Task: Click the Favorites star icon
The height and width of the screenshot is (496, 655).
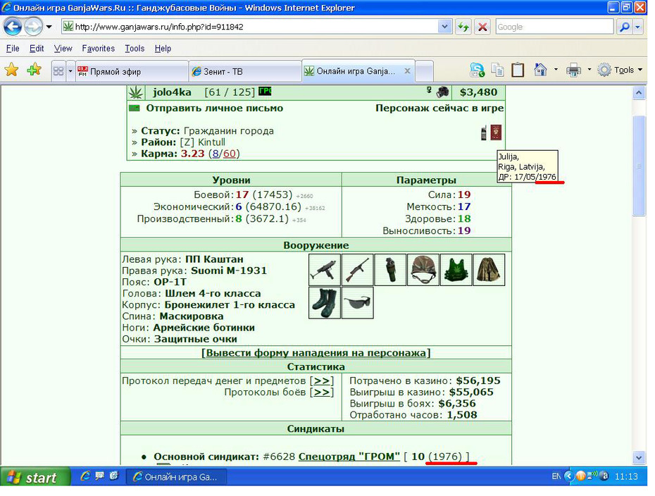Action: 11,70
